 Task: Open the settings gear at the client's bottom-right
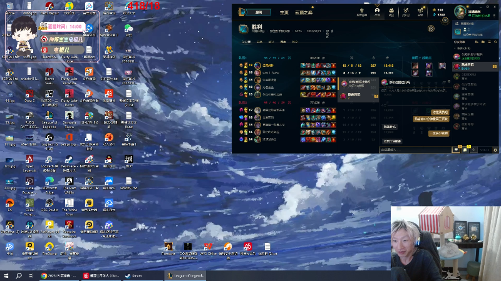495,150
